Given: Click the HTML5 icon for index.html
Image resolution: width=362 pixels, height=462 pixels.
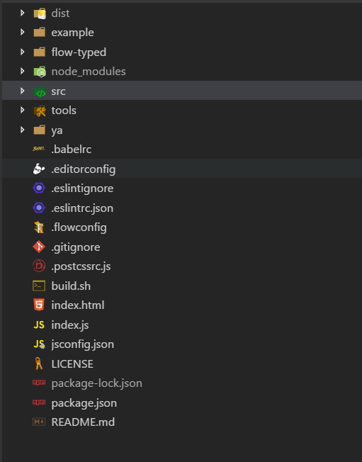Looking at the screenshot, I should point(39,305).
